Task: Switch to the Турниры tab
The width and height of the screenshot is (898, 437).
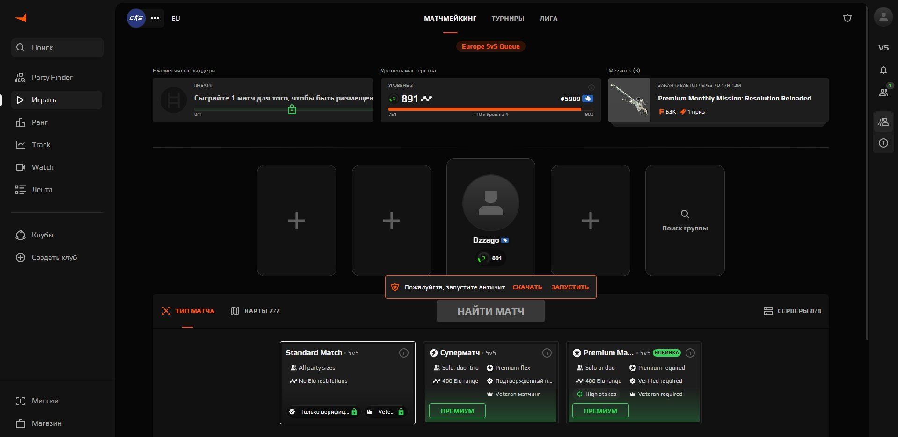Action: pyautogui.click(x=507, y=19)
